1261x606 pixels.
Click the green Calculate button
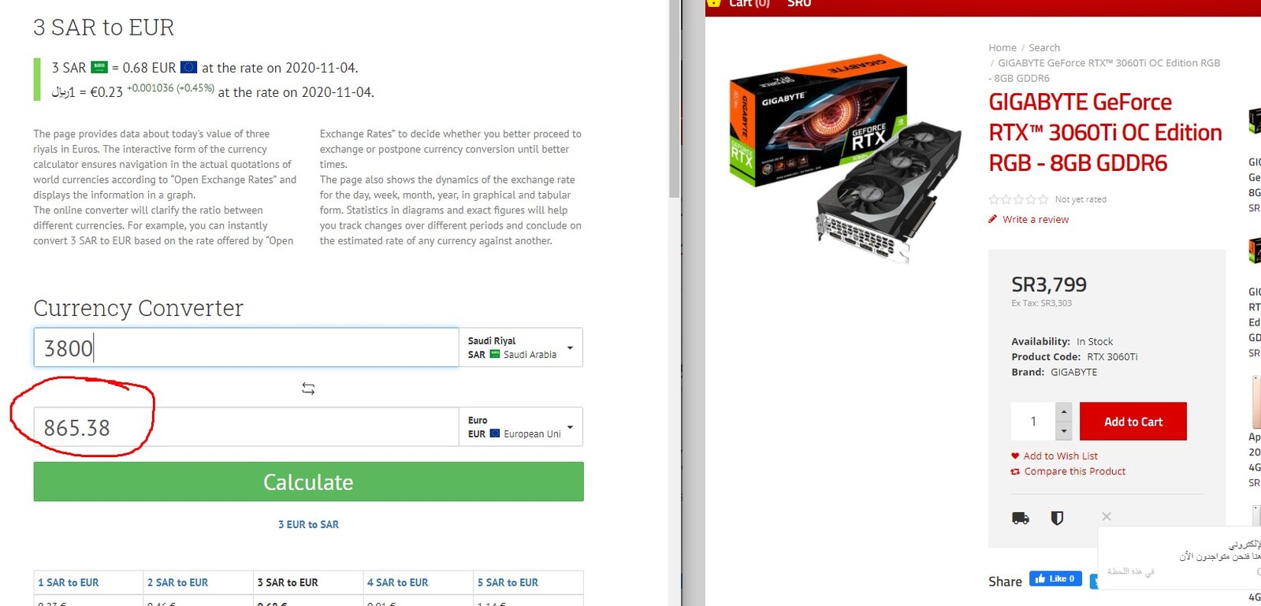[308, 481]
